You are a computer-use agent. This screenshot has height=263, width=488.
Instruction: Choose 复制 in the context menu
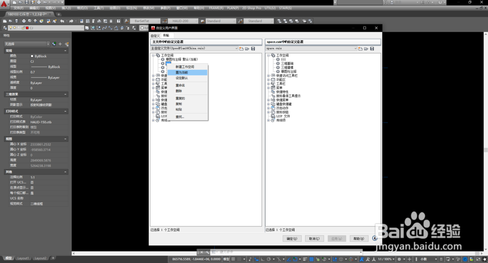click(x=187, y=104)
